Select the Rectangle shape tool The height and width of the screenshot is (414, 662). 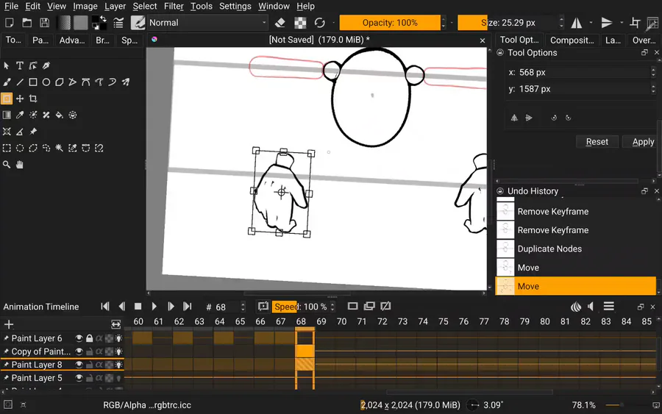click(x=33, y=82)
